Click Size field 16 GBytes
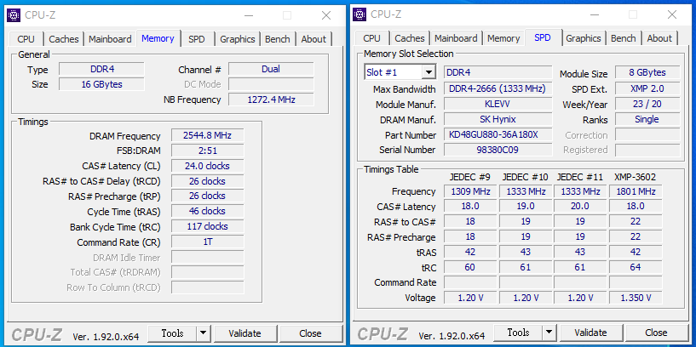Screen dimensions: 696x347 (x=101, y=84)
